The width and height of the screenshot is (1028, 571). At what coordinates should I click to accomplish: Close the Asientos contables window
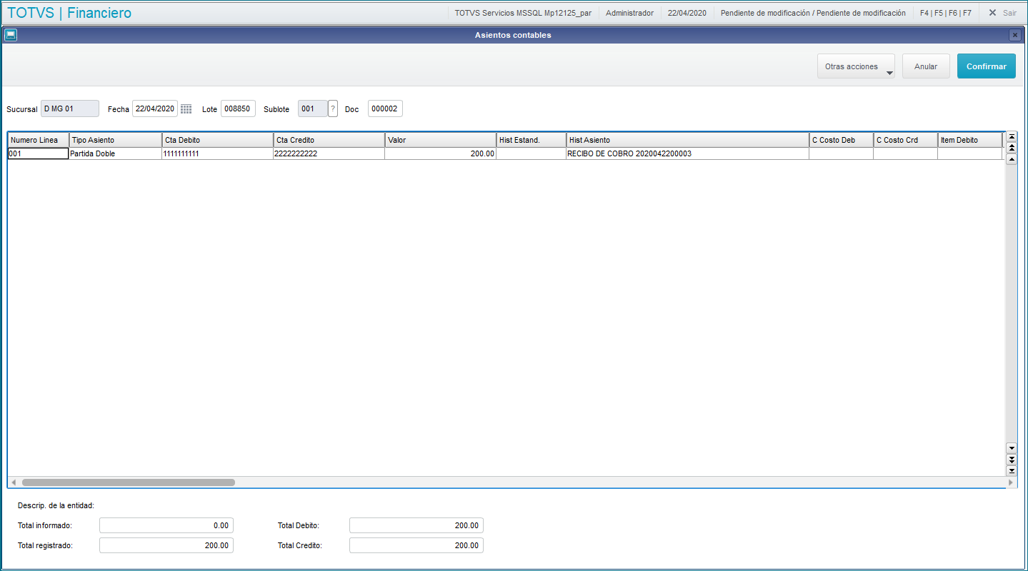click(1014, 35)
